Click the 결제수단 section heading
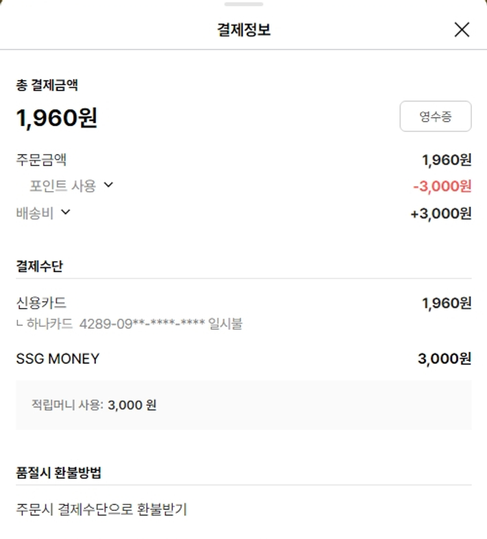Viewport: 487px width, 539px height. (x=40, y=266)
